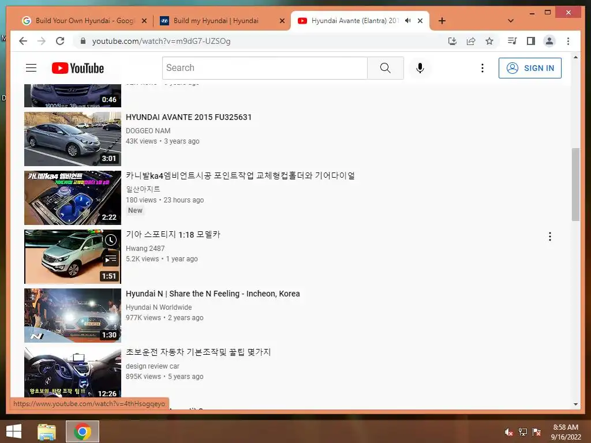Screen dimensions: 591x443
Task: Share this page via the share icon
Action: tap(471, 41)
